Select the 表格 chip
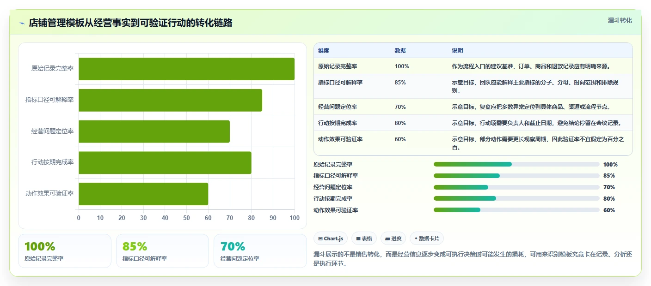This screenshot has height=286, width=651. point(364,238)
